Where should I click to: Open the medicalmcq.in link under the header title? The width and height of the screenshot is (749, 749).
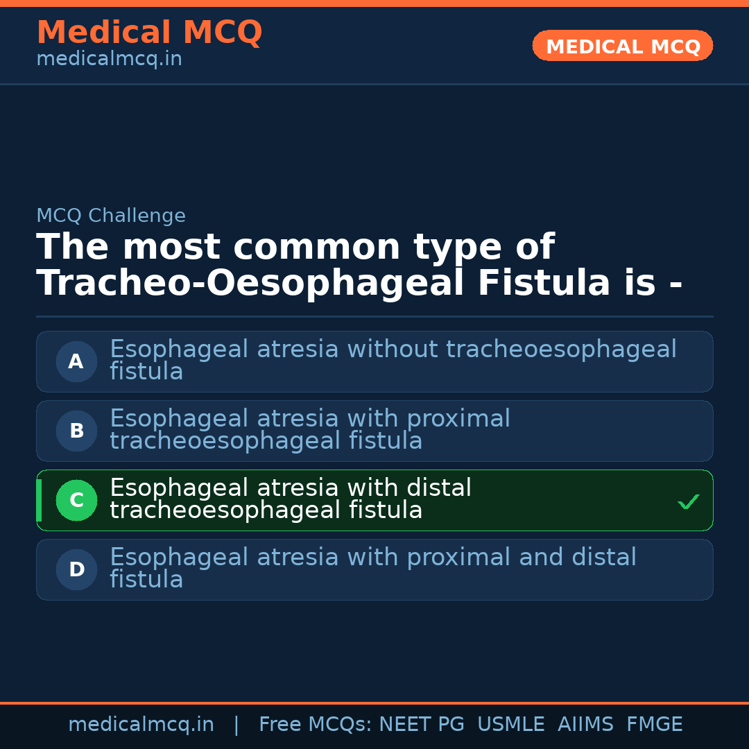[x=109, y=59]
